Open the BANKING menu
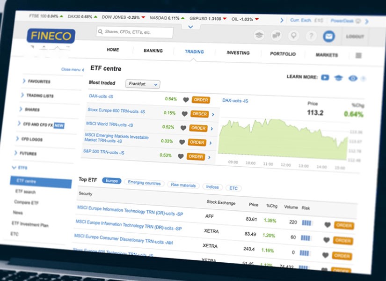This screenshot has height=281, width=386. click(153, 51)
